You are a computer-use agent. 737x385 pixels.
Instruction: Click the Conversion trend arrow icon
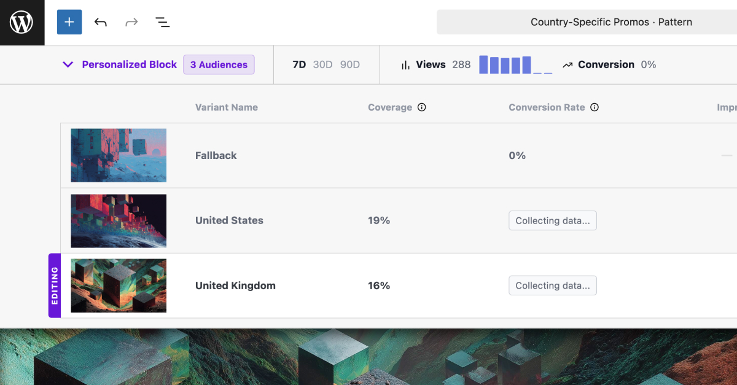click(567, 64)
